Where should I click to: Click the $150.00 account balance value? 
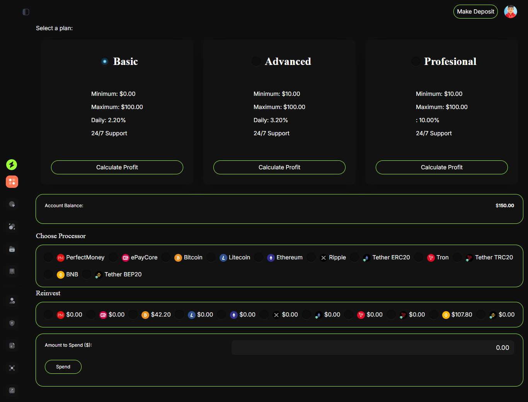pyautogui.click(x=505, y=206)
